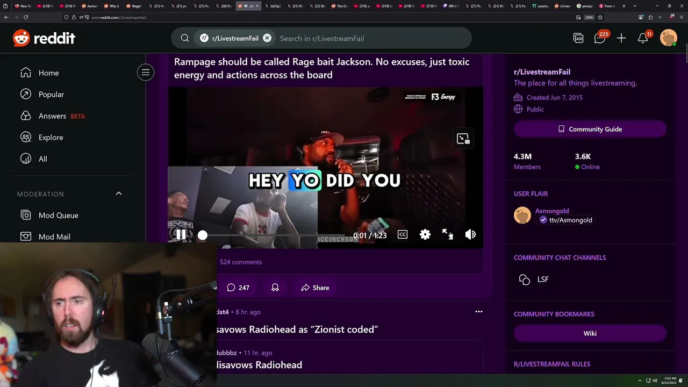Switch to the GoClip browser tab
This screenshot has width=688, height=387.
point(273,6)
